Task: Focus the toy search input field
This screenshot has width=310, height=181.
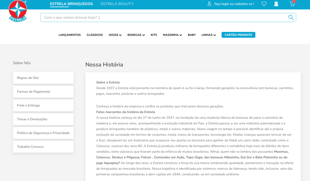Action: [164, 17]
